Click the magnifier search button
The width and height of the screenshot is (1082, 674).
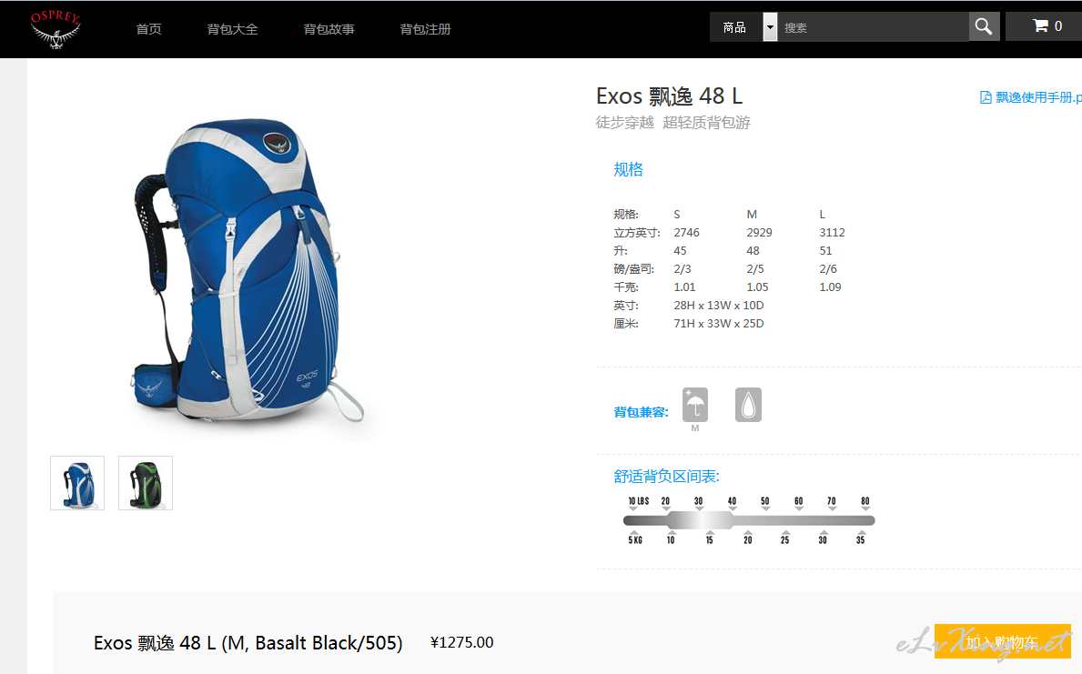984,27
